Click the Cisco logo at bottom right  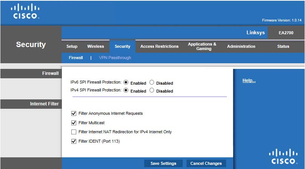283,156
